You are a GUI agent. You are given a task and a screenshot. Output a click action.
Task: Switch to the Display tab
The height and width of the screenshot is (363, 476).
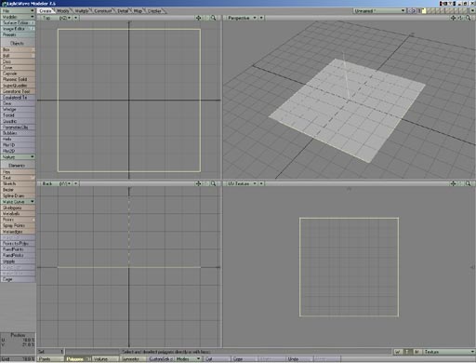[x=154, y=11]
